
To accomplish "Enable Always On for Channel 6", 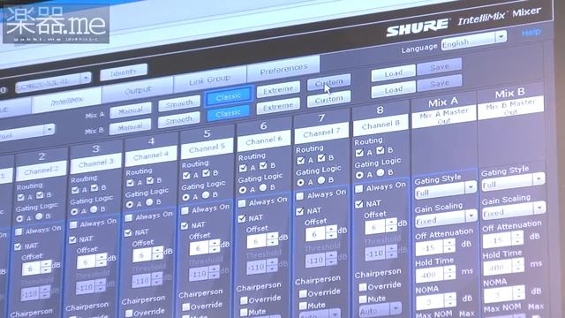I will tap(242, 204).
